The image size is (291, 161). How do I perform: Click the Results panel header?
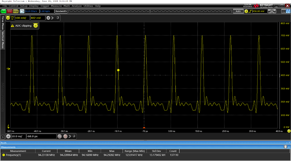point(146,143)
